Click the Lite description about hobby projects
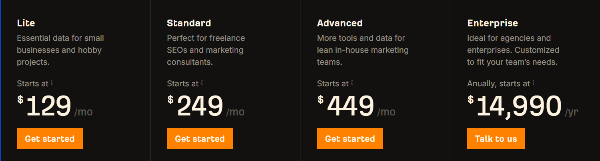The width and height of the screenshot is (600, 161). [60, 50]
